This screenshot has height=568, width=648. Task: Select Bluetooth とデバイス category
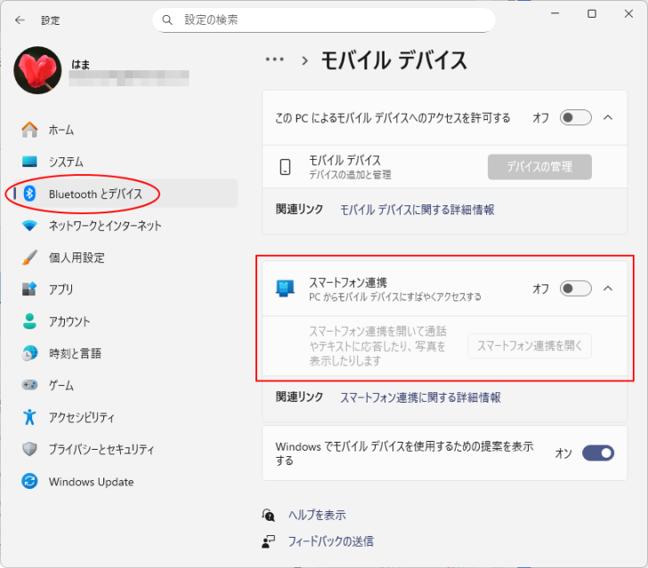tap(124, 193)
